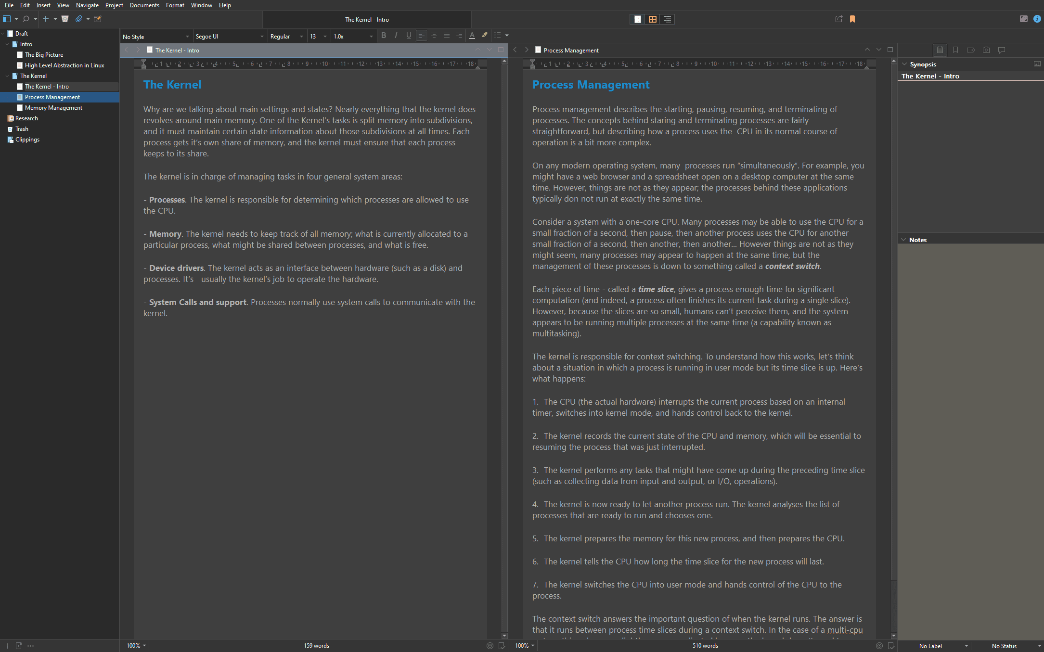
Task: Click the orange bookmark toolbar icon
Action: 852,19
